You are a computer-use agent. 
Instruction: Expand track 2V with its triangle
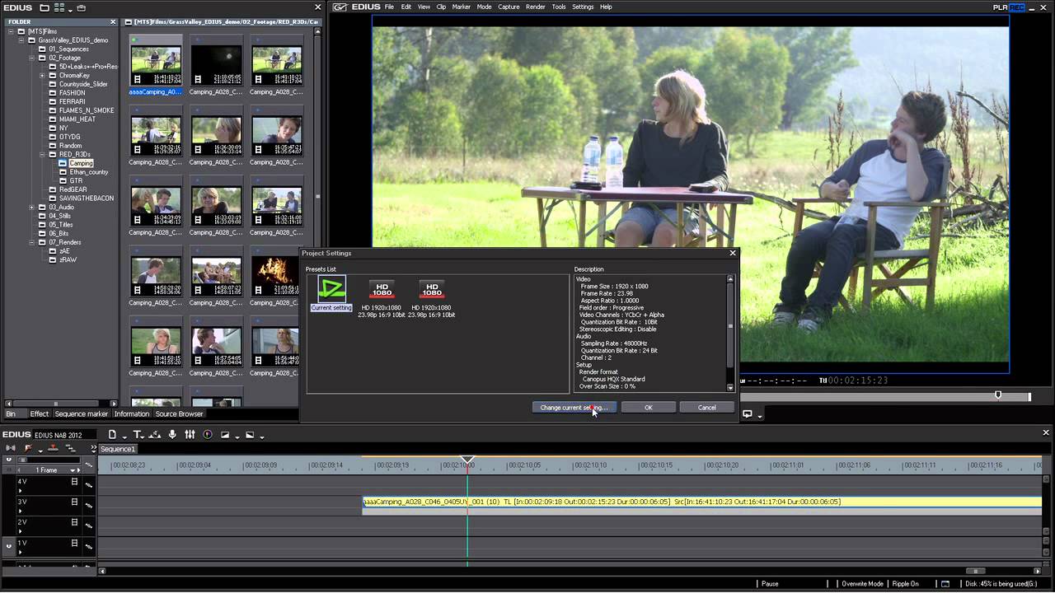coord(20,531)
